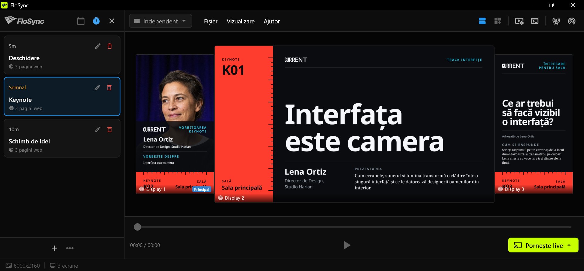Toggle the blue stopwatch timer icon

[x=96, y=21]
